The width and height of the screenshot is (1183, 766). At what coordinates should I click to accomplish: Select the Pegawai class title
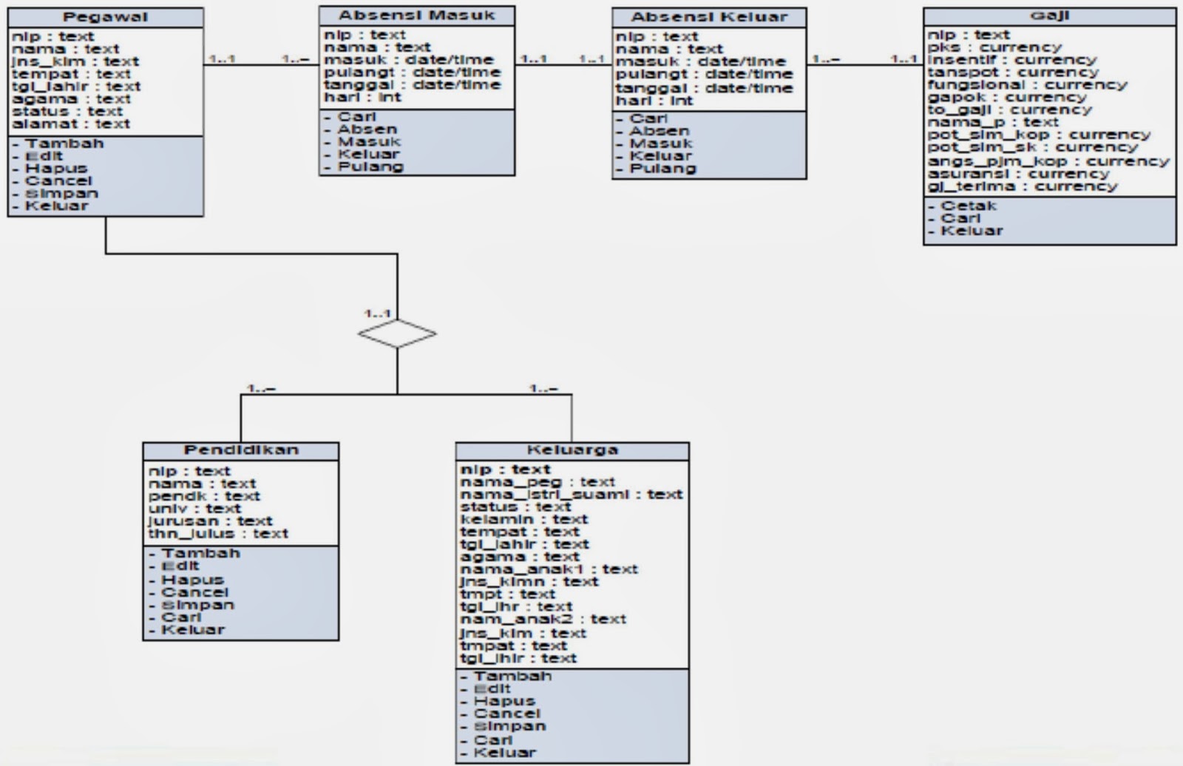tap(105, 17)
